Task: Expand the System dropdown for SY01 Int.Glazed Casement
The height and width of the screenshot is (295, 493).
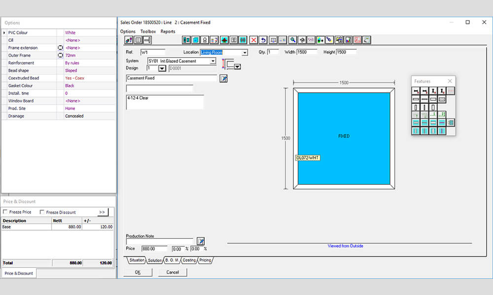Action: (212, 61)
